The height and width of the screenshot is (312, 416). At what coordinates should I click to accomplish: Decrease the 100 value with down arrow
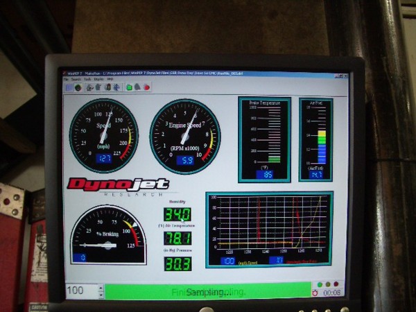point(101,295)
